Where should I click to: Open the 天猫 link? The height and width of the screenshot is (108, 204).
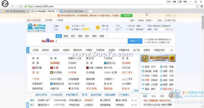point(54,68)
